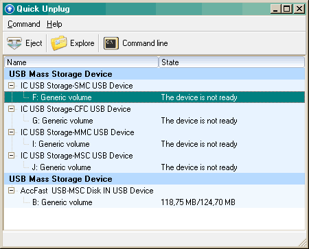The image size is (309, 249).
Task: Collapse the IC USB Storage-MMC USB Device node
Action: (x=11, y=132)
